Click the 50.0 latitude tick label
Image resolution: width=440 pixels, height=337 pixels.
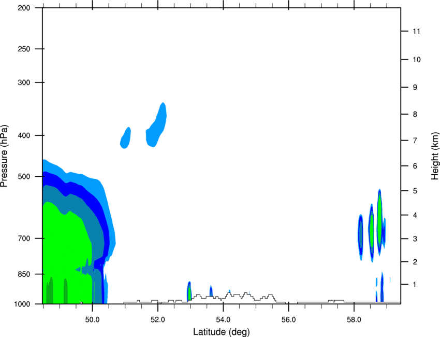[x=92, y=319]
